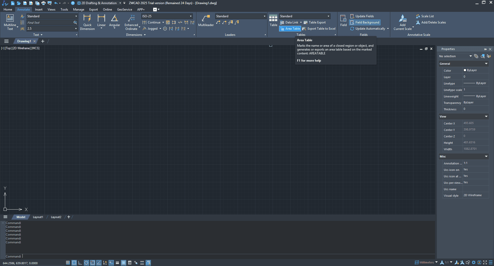The height and width of the screenshot is (266, 494).
Task: Open the No selection dropdown in Properties
Action: 455,56
